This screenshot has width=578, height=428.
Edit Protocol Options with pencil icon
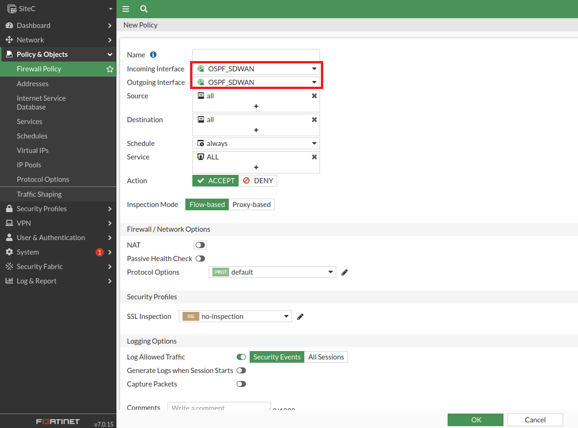pos(345,272)
